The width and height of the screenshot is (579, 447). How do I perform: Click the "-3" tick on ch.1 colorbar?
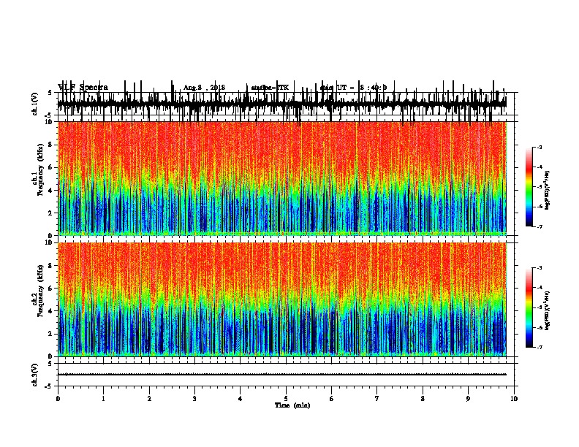click(x=539, y=148)
